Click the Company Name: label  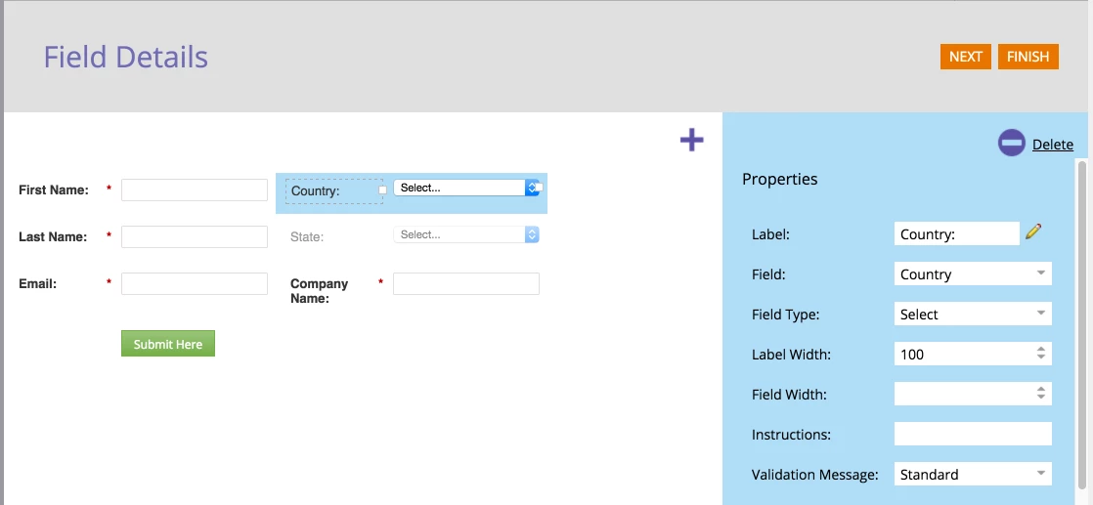[320, 291]
